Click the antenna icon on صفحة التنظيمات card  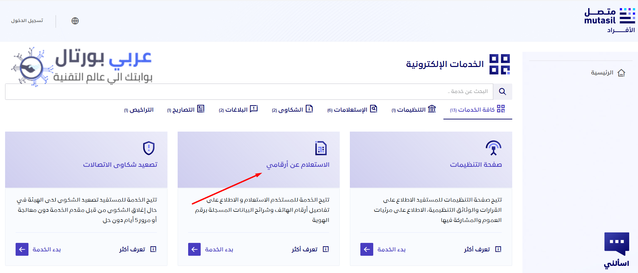(493, 148)
